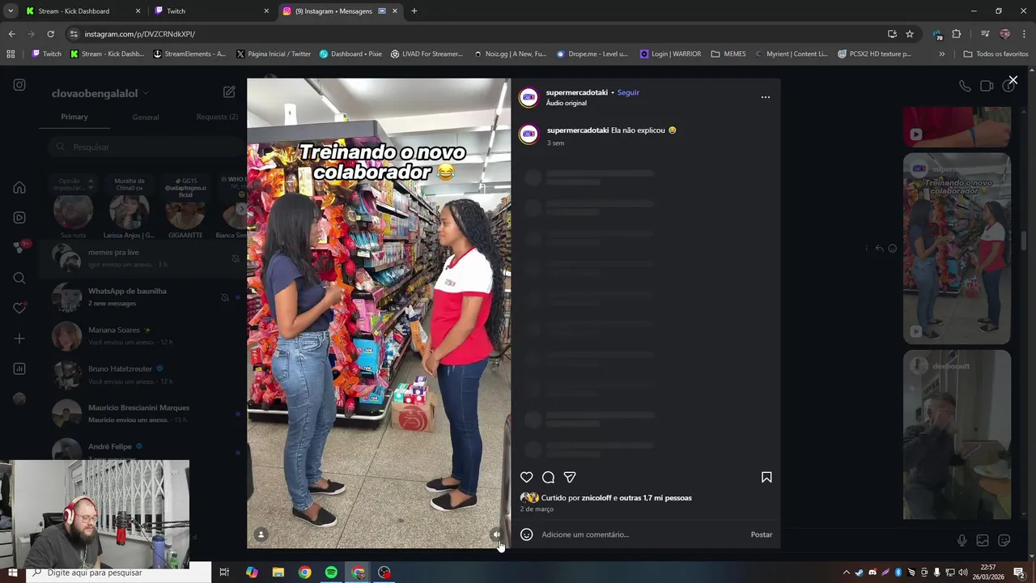Create new post plus icon
This screenshot has width=1036, height=583.
tap(19, 338)
